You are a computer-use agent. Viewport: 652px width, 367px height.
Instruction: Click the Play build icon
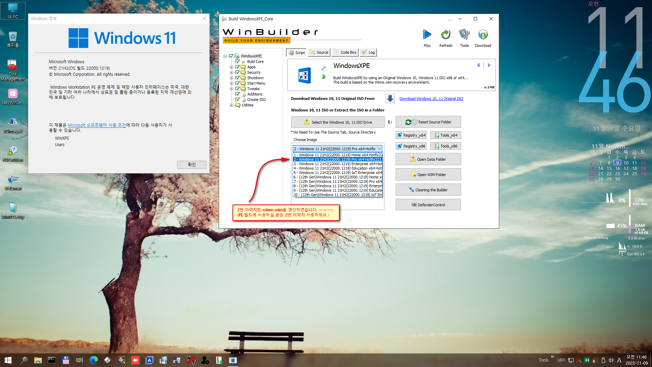427,34
